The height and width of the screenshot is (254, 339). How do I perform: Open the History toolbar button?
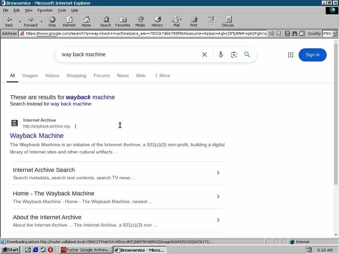157,21
